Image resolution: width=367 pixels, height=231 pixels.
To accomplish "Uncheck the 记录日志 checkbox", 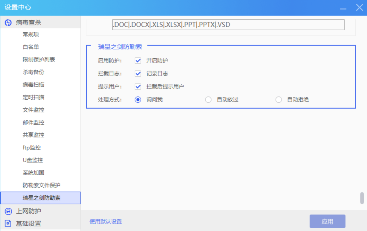I will tap(138, 74).
